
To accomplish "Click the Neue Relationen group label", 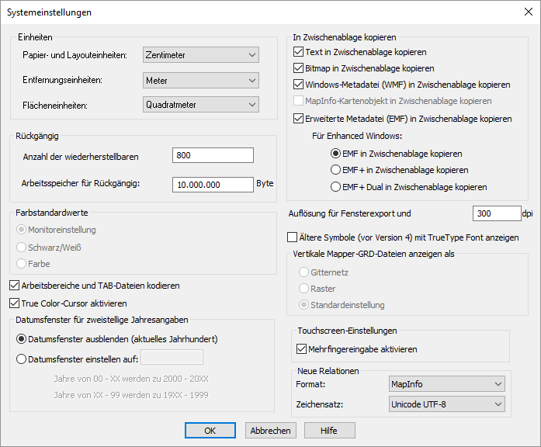I will [328, 371].
